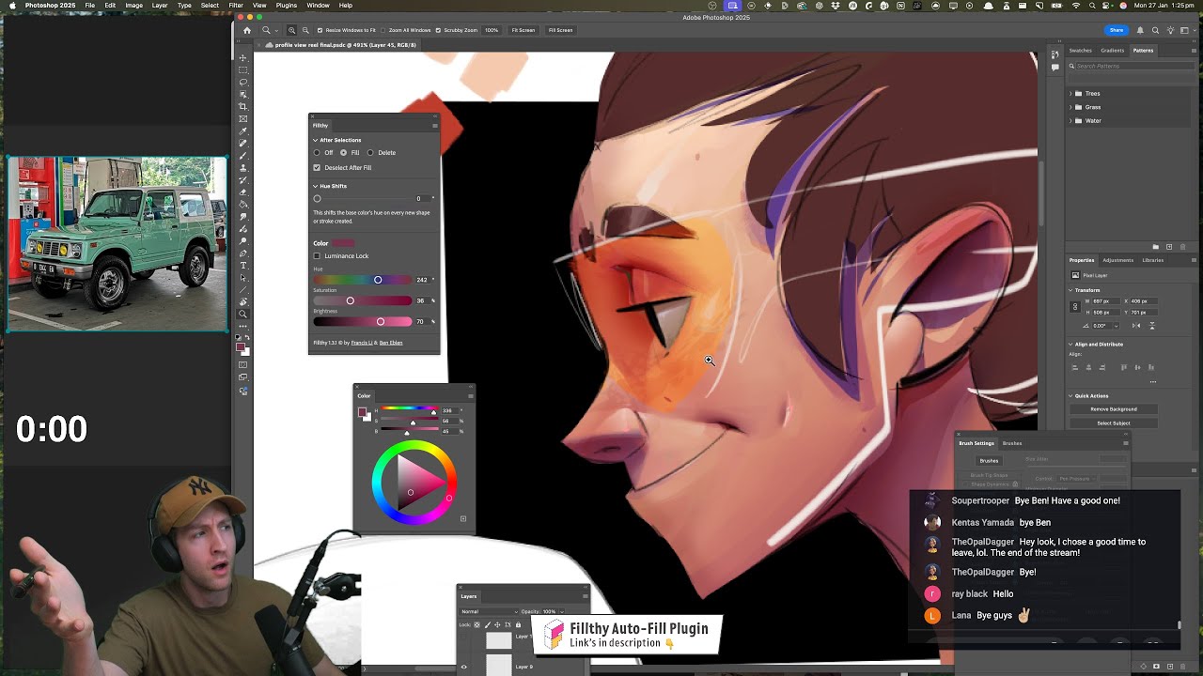1203x676 pixels.
Task: Click the Select Subject button
Action: point(1114,423)
